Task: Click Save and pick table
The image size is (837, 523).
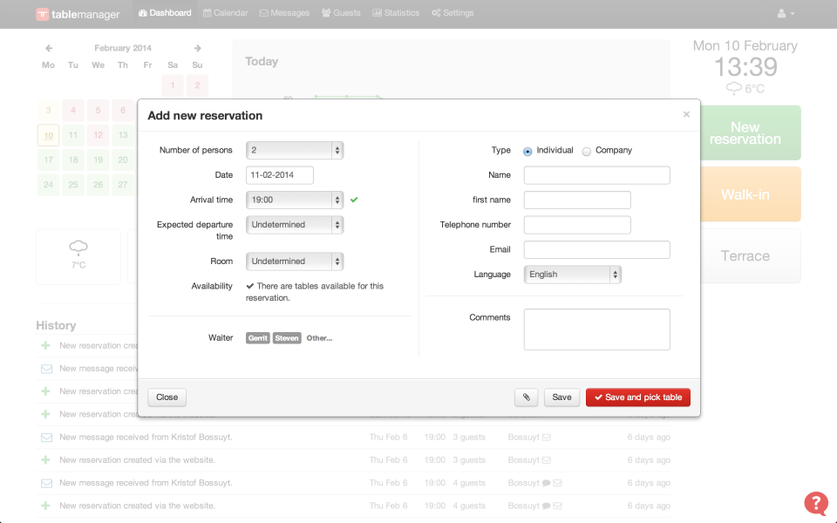Action: pos(637,397)
